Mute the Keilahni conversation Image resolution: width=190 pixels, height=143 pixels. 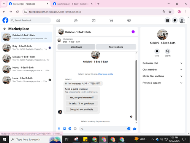(157, 51)
